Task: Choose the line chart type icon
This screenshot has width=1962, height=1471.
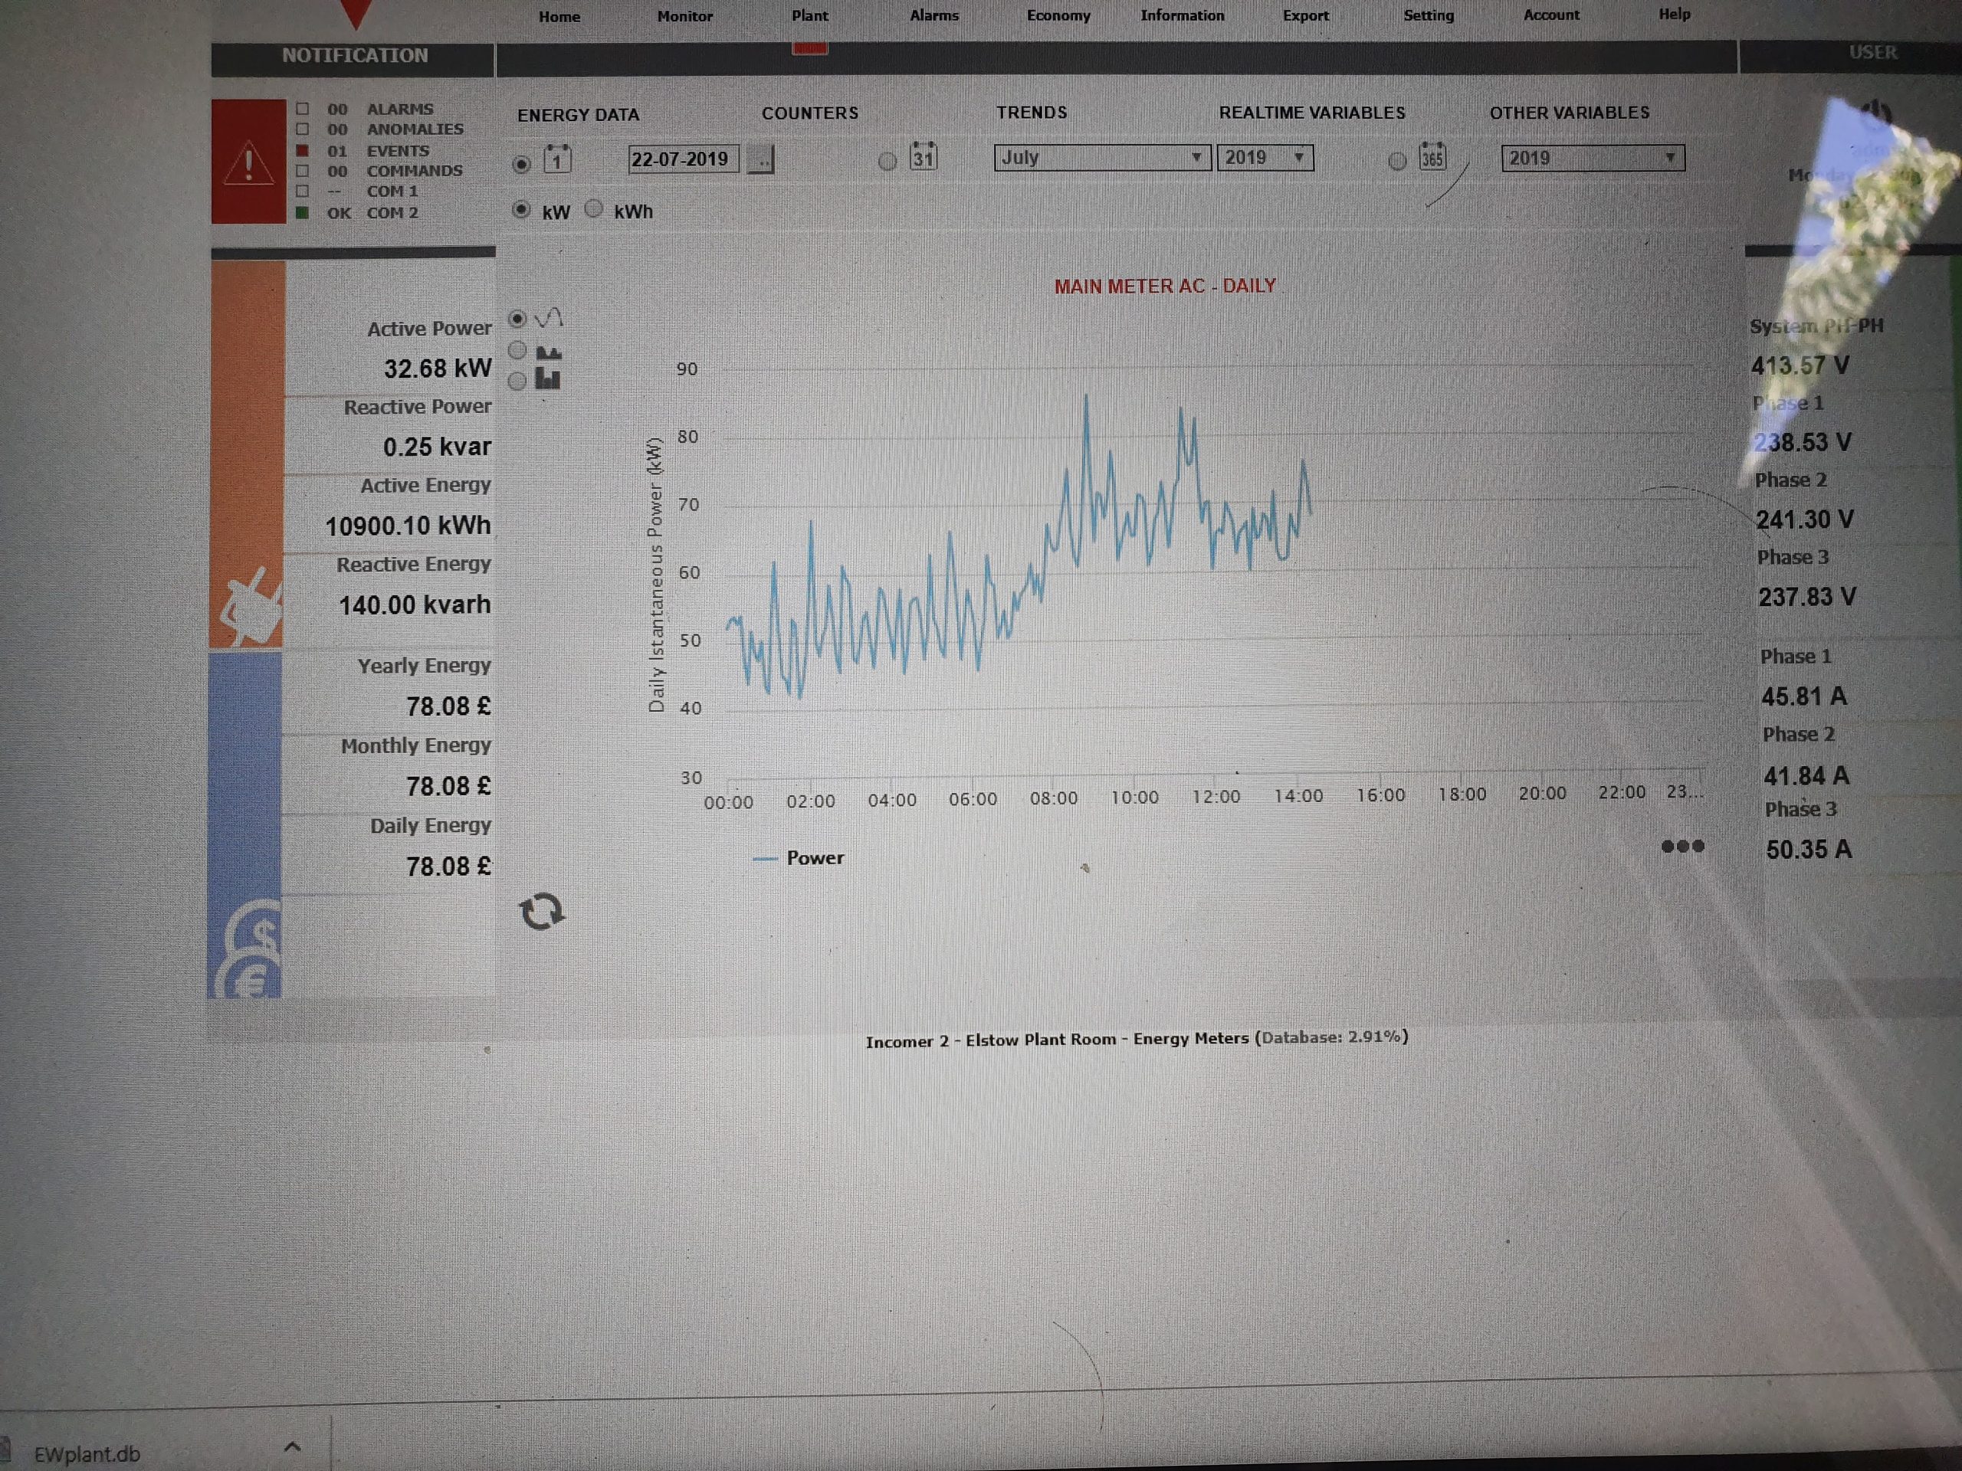Action: (549, 317)
